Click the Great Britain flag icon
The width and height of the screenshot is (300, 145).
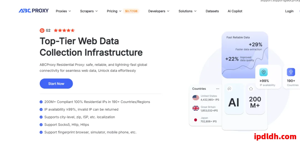click(x=196, y=108)
